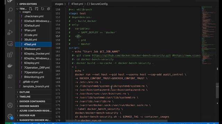Click line number 157 in gutter
The height and width of the screenshot is (124, 222).
pyautogui.click(x=58, y=36)
